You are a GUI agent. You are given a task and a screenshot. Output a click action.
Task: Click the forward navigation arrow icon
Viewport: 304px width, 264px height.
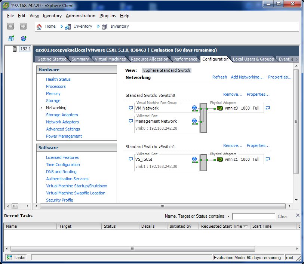coord(23,26)
